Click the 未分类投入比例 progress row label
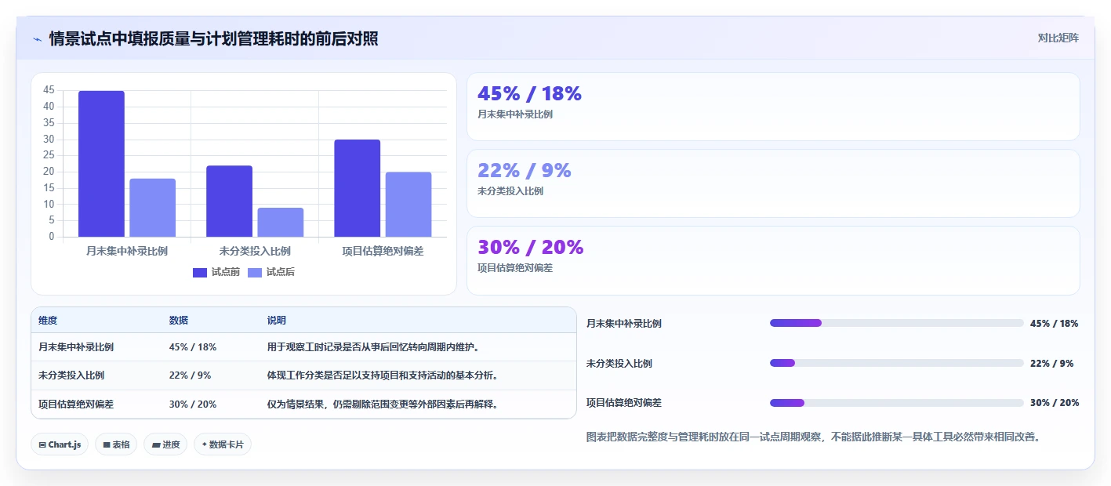Image resolution: width=1111 pixels, height=486 pixels. click(x=619, y=364)
